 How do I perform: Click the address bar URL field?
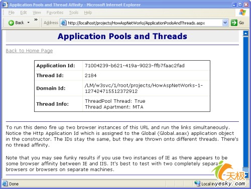click(x=144, y=23)
